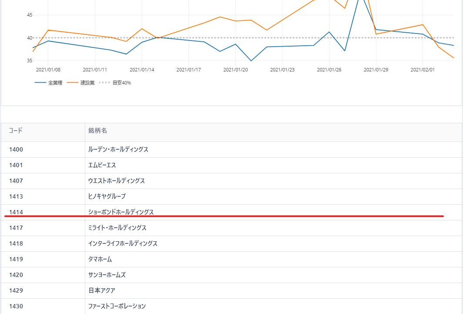Open 日本アクア stock entry
463x314 pixels.
[101, 290]
